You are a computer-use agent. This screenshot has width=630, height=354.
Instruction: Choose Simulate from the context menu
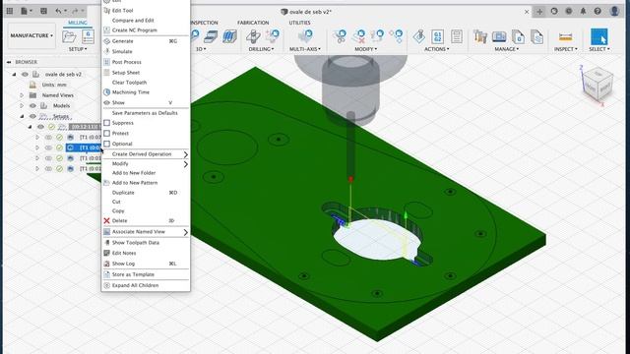[x=146, y=51]
